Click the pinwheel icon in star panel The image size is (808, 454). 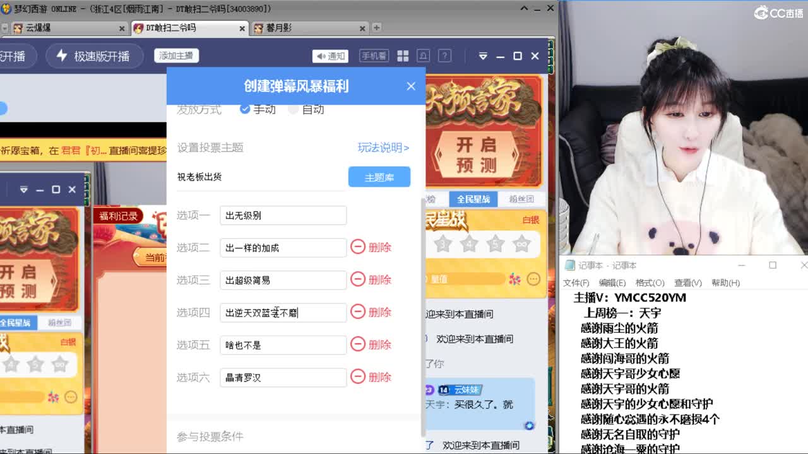point(515,279)
